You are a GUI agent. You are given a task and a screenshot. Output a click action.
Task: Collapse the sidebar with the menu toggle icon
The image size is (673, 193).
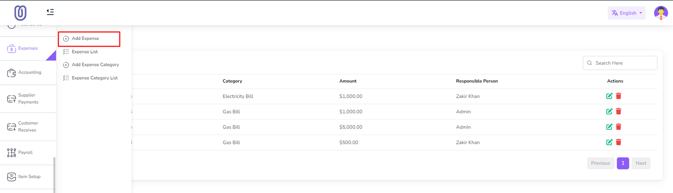50,12
